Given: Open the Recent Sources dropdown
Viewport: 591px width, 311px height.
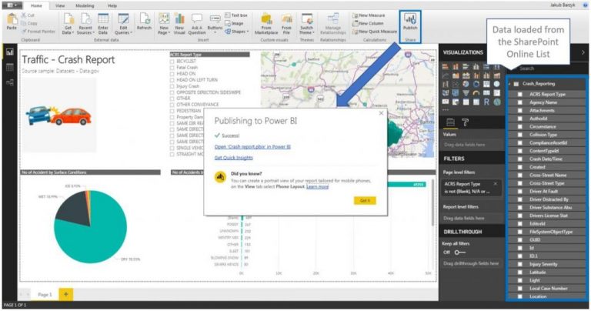Looking at the screenshot, I should [x=85, y=24].
